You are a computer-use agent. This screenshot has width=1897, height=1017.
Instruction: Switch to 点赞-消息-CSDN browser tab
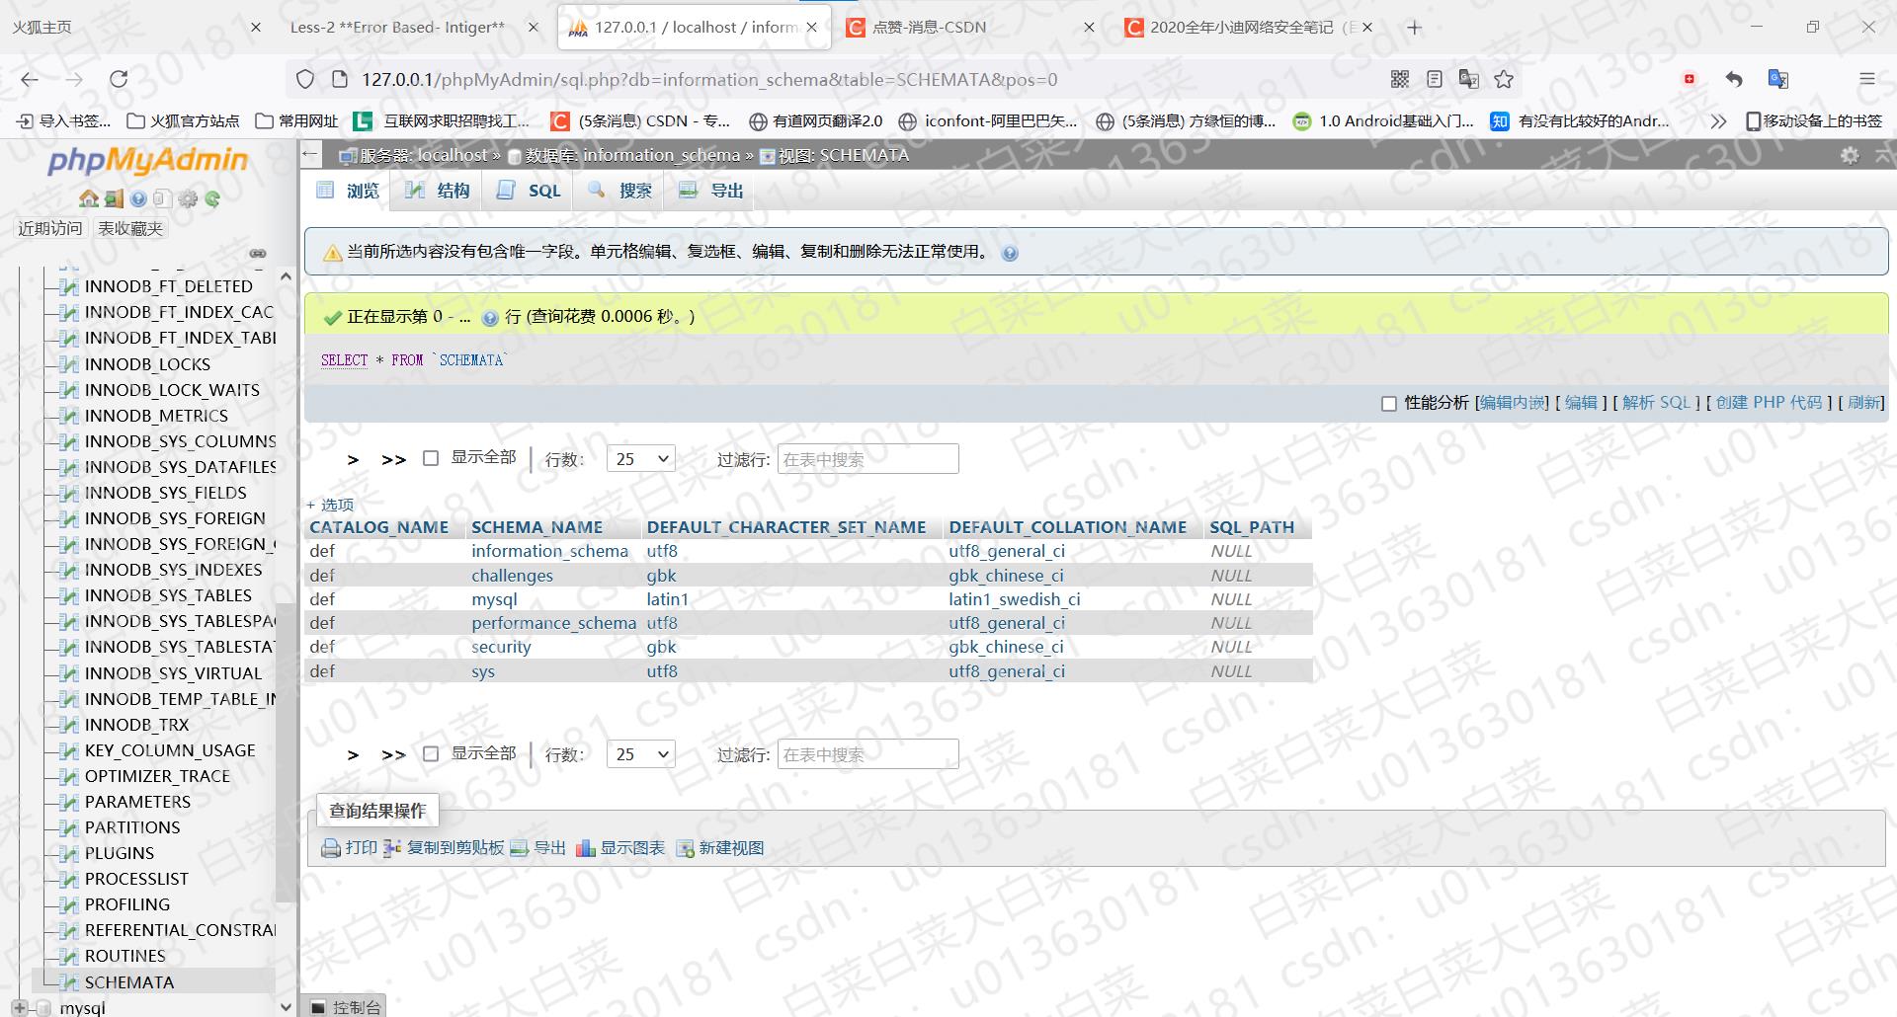pyautogui.click(x=929, y=28)
